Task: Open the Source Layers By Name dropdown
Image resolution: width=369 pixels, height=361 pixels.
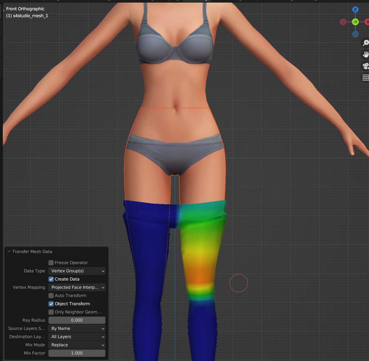Action: (x=77, y=328)
